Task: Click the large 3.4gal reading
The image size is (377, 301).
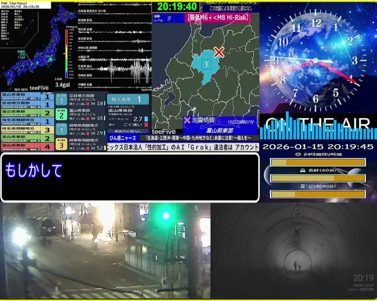Action: (x=63, y=85)
